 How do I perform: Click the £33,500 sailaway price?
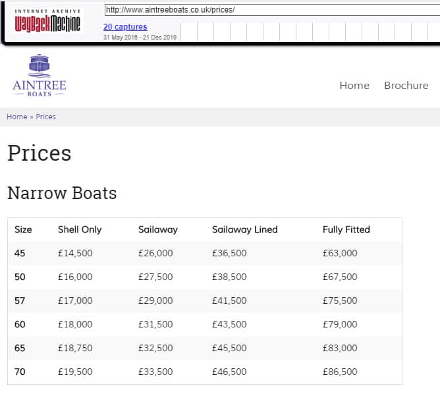[155, 372]
